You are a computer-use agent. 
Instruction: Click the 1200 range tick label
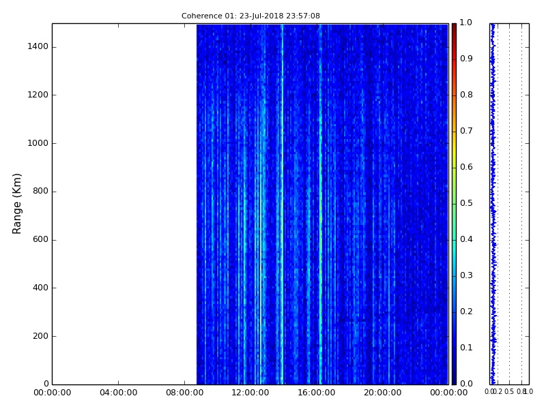point(38,95)
